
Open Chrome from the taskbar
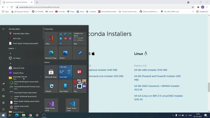(31, 115)
